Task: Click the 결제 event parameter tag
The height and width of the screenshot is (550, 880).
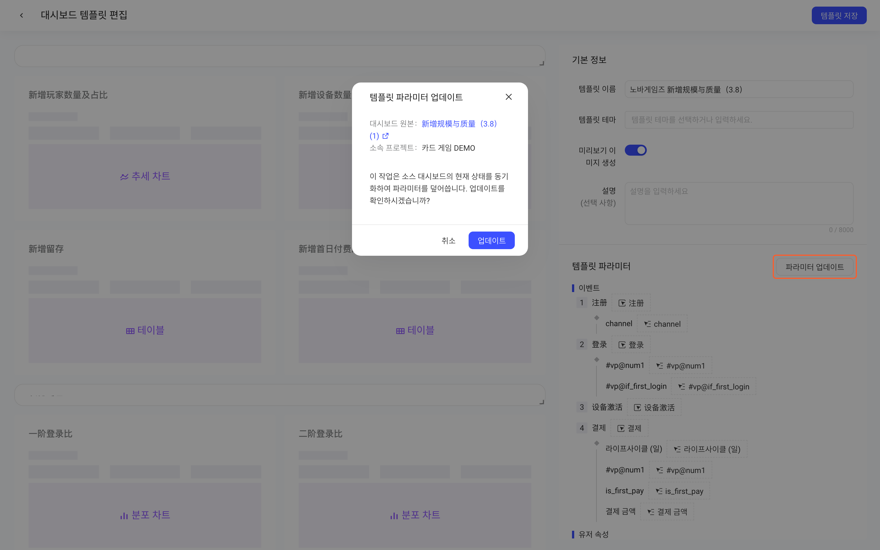Action: click(x=629, y=428)
